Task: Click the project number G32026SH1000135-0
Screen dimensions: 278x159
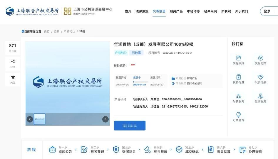Action: click(177, 53)
